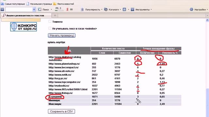Image resolution: width=209 pixels, height=117 pixels.
Task: Open the www.digital.ru/catalog/notebooks link
Action: (65, 58)
